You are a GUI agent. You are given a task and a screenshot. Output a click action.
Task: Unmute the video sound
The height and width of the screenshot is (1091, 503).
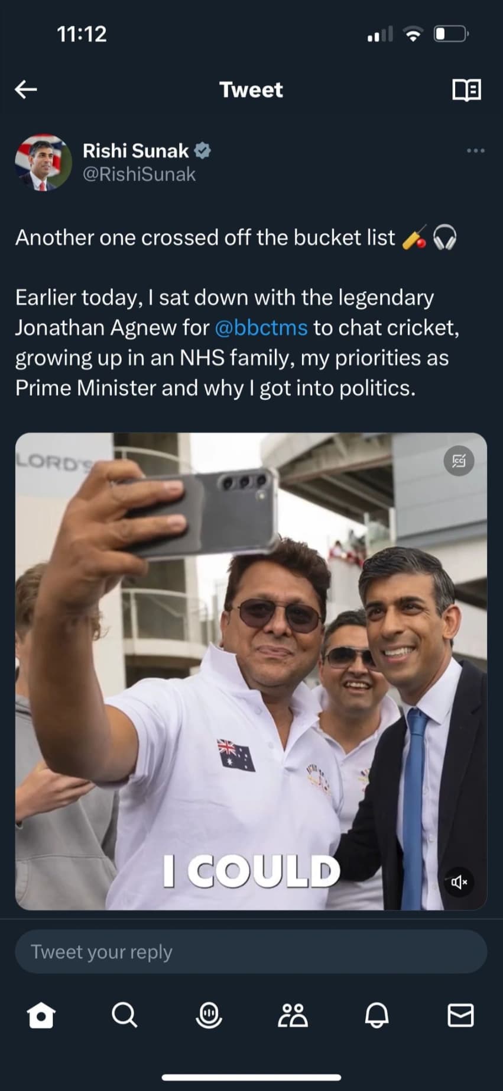(x=459, y=882)
